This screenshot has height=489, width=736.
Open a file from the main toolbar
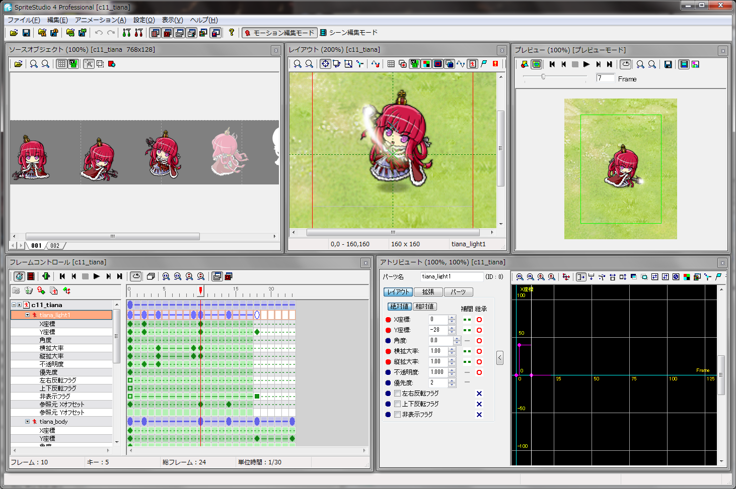(14, 33)
